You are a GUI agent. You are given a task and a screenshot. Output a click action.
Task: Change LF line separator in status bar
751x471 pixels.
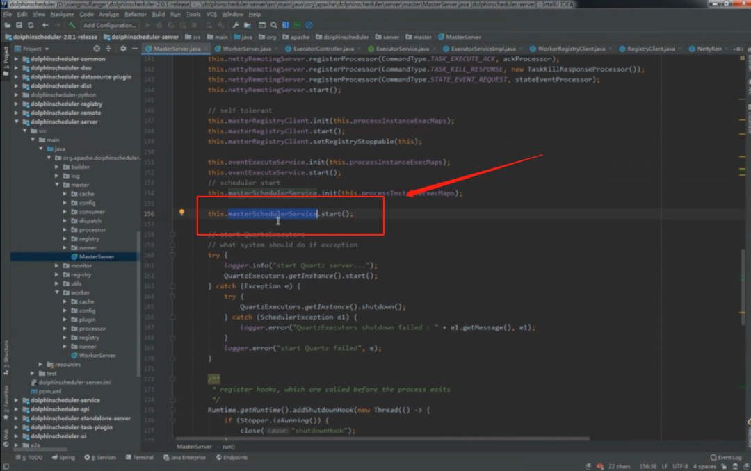coord(664,466)
